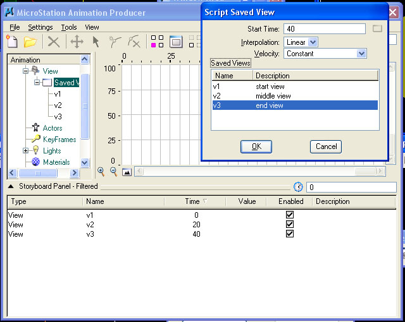Image resolution: width=405 pixels, height=322 pixels.
Task: Click the storyboard time field showing 0
Action: (351, 187)
